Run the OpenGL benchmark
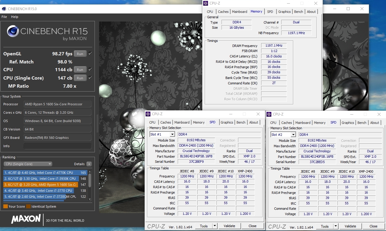Image resolution: width=386 pixels, height=231 pixels. point(80,54)
